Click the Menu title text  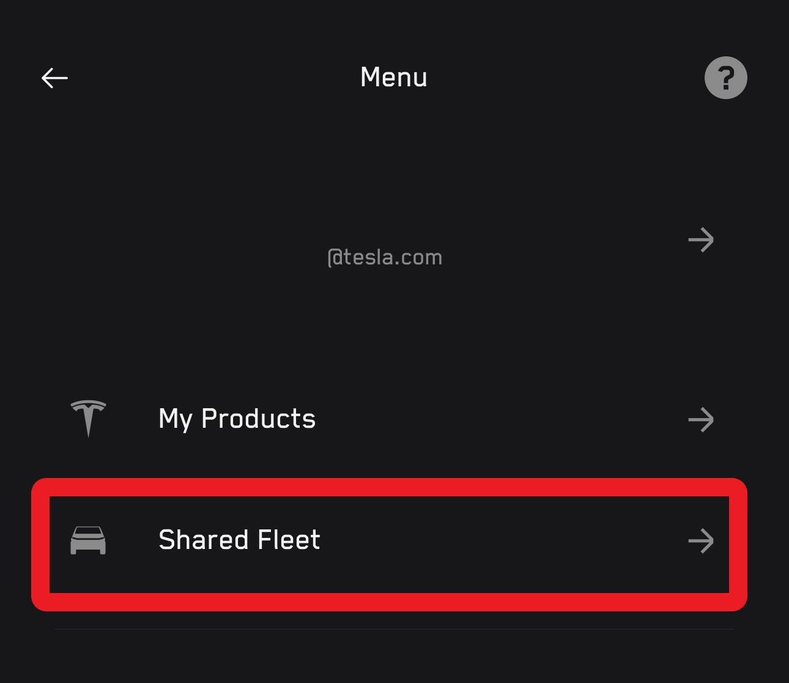(394, 78)
